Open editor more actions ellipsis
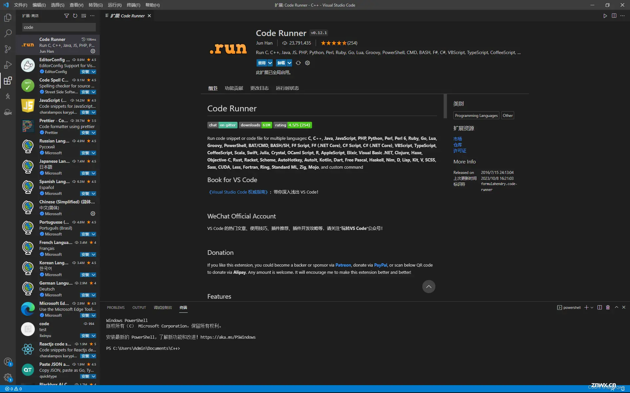Viewport: 630px width, 393px height. pyautogui.click(x=622, y=16)
